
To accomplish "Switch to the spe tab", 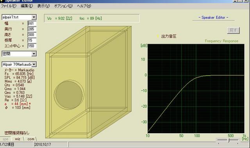I will coord(5,139).
